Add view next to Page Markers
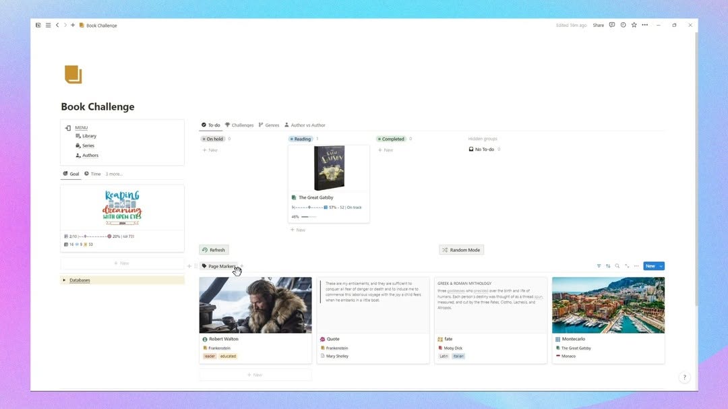This screenshot has width=728, height=409. [x=242, y=266]
